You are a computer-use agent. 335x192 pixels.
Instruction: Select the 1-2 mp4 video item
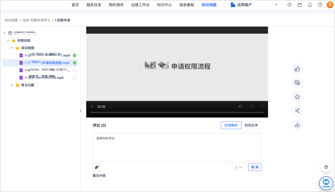(47, 55)
